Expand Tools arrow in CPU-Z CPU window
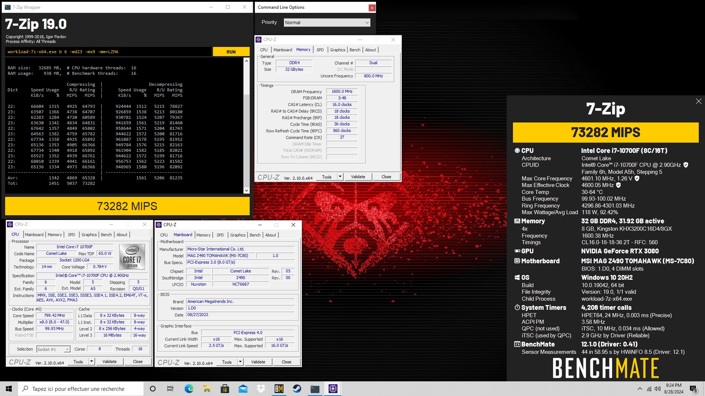 [x=91, y=362]
